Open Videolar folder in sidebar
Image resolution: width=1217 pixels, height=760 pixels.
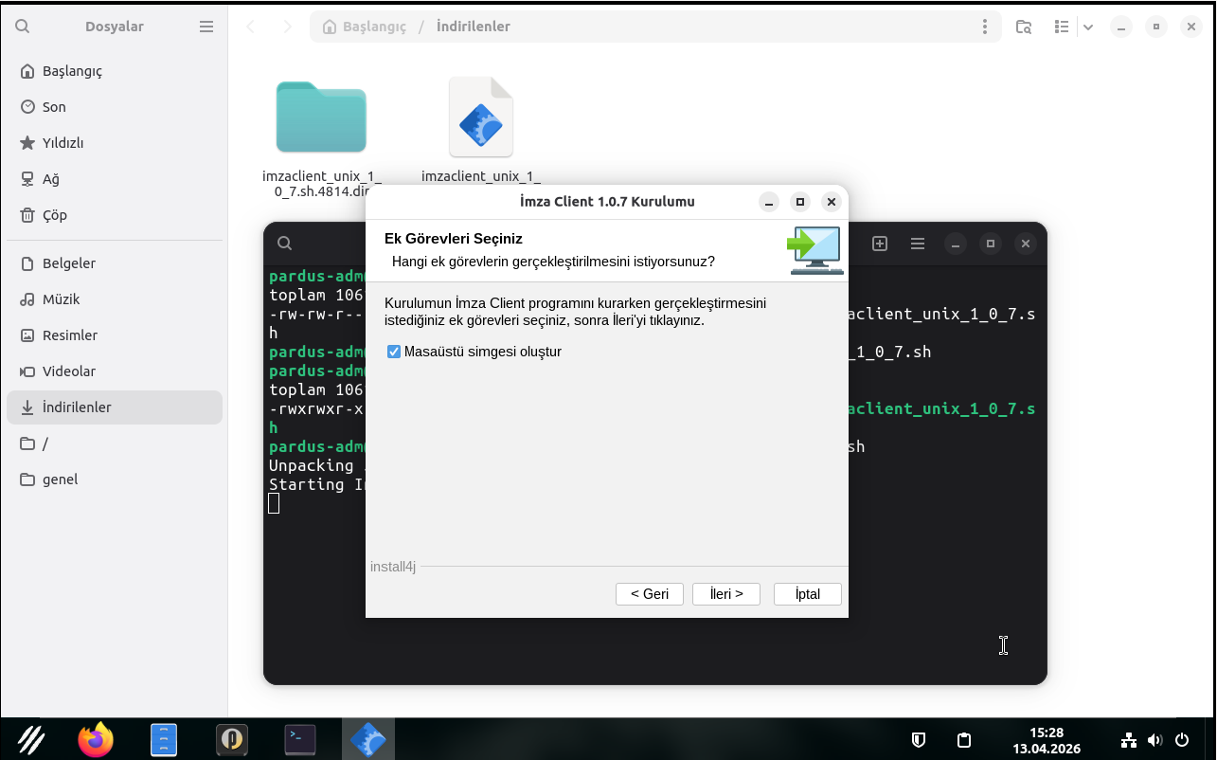click(x=115, y=371)
